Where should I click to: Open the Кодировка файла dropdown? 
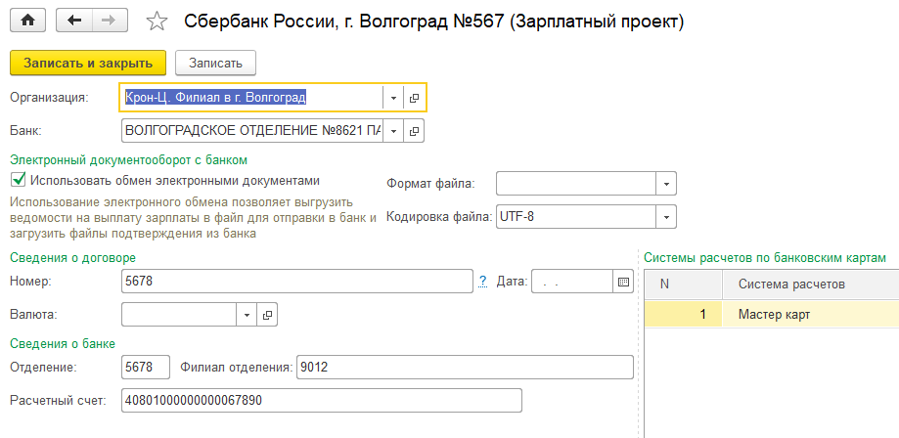(x=666, y=217)
